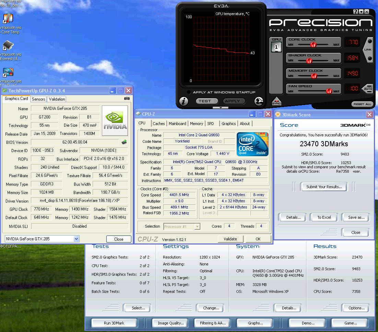
Task: Click the Memory Clock slider knob
Action: (314, 76)
